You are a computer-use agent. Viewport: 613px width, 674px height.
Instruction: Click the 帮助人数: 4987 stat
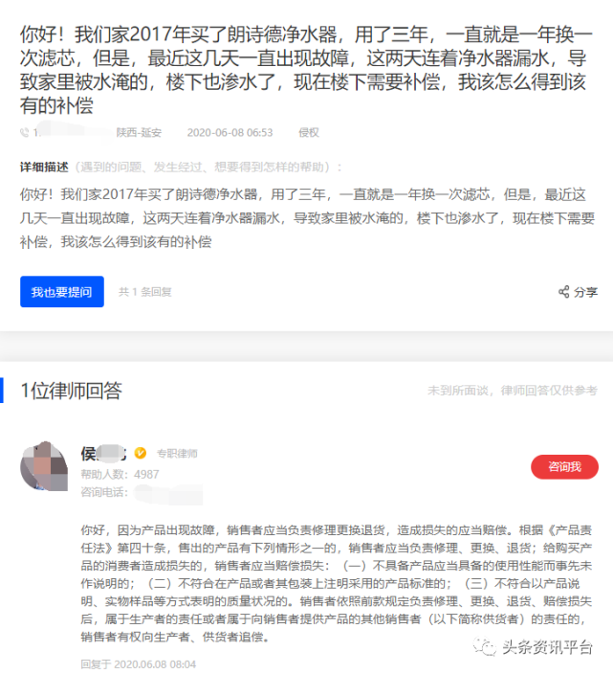pyautogui.click(x=120, y=474)
